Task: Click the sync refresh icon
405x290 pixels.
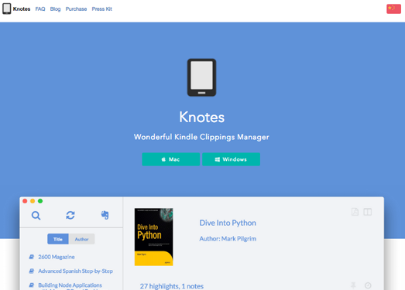Action: point(70,215)
